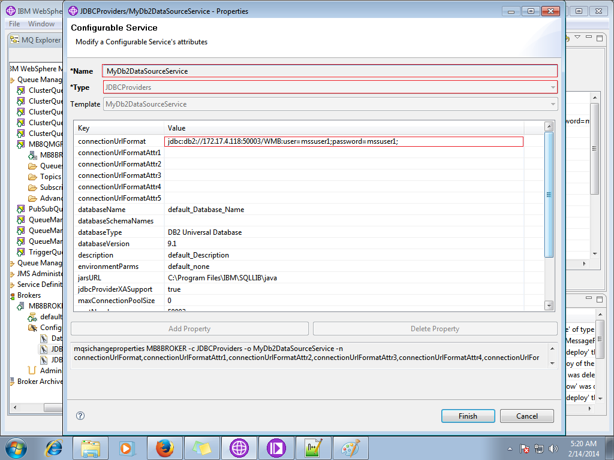Select the default execution group icon
The image size is (614, 460).
click(32, 317)
